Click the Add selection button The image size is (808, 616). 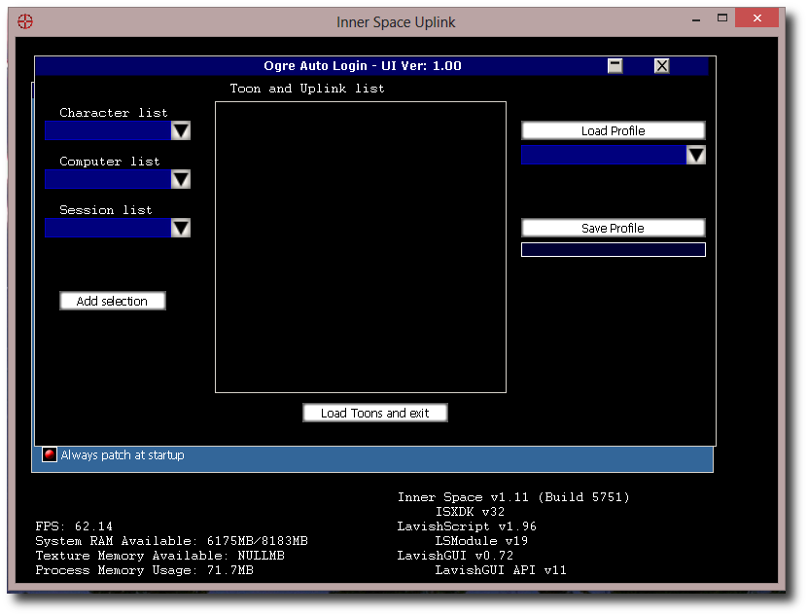[113, 301]
